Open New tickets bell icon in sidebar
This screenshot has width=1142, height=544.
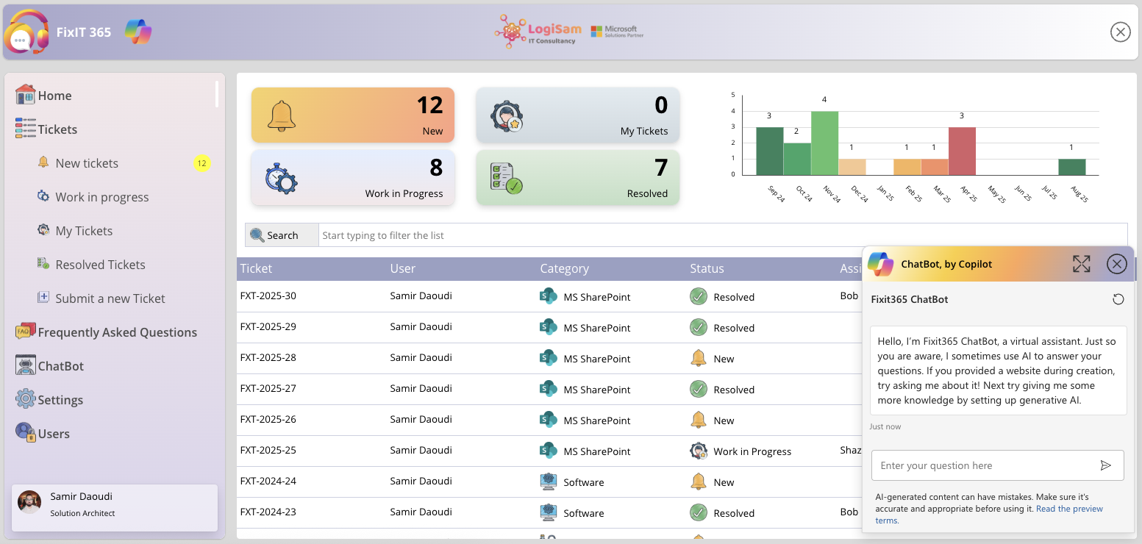(43, 162)
